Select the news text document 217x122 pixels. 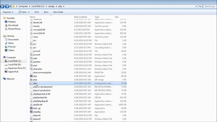pyautogui.click(x=36, y=37)
